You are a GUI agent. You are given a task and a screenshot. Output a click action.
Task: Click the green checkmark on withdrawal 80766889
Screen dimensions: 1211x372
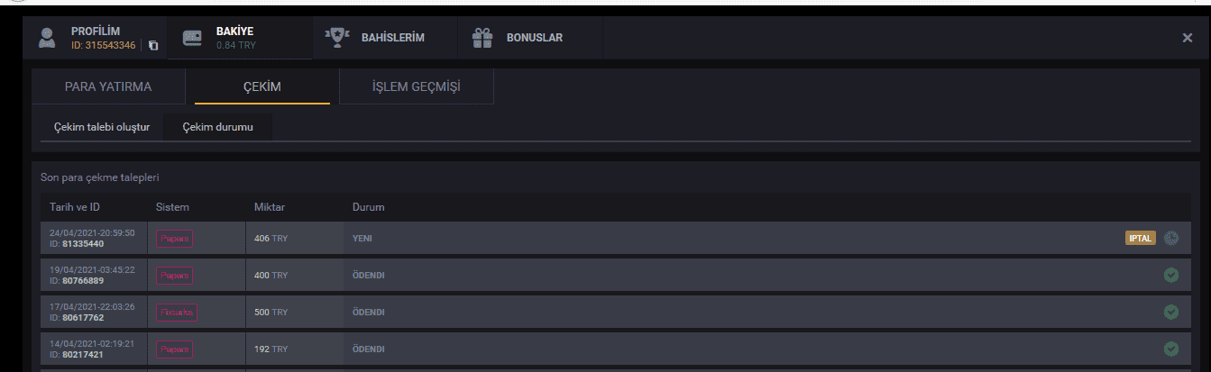click(1171, 275)
